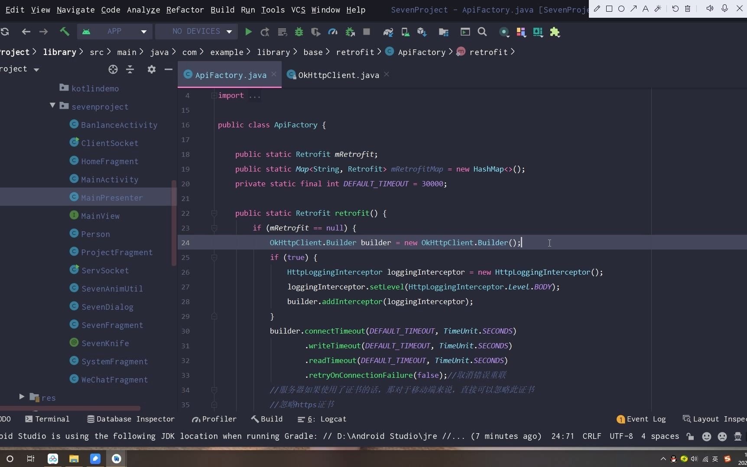Click the Apply Changes and Restart Activity icon
The height and width of the screenshot is (467, 747).
pos(265,32)
